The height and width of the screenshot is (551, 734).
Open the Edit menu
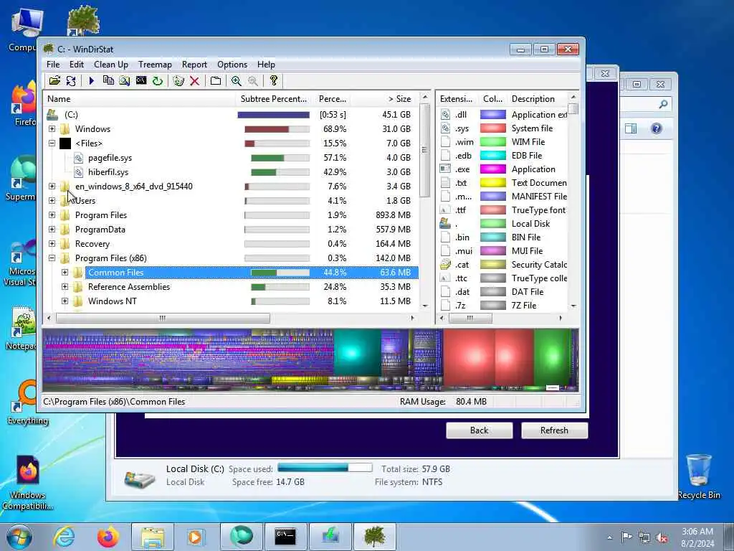pos(76,65)
